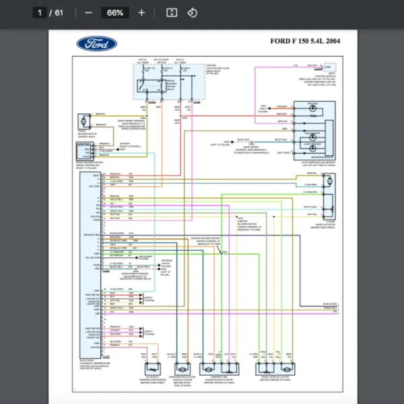Viewport: 404px width, 404px height.
Task: Click the FORD F 150 5.4L 2004 title
Action: click(305, 41)
